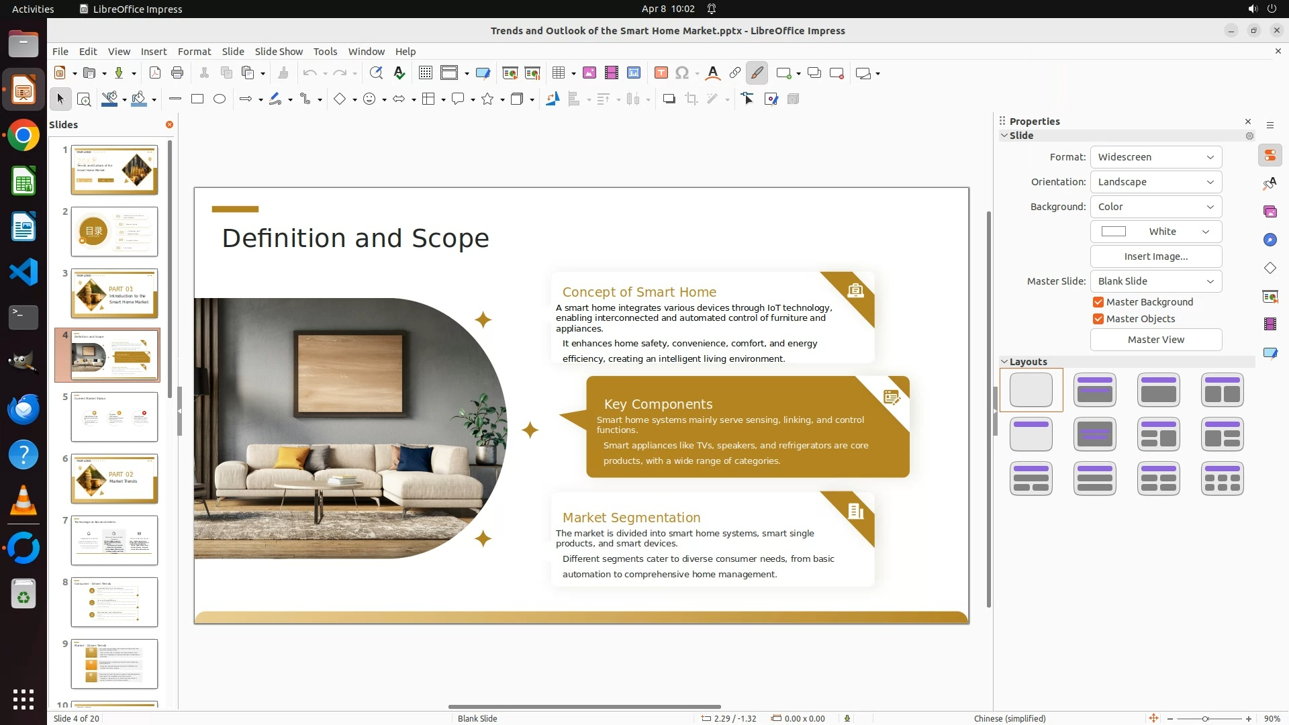The image size is (1289, 725).
Task: Select the Rectangle drawing tool
Action: pos(197,99)
